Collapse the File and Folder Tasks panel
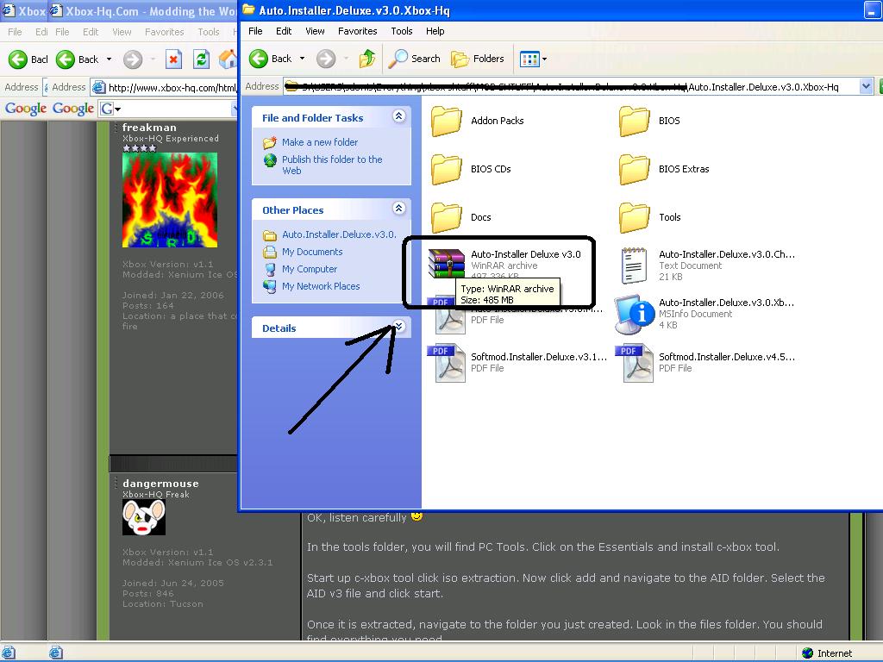This screenshot has height=662, width=883. (x=398, y=116)
